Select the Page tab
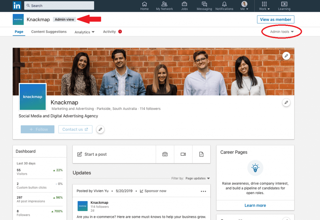This screenshot has width=320, height=220. (19, 32)
